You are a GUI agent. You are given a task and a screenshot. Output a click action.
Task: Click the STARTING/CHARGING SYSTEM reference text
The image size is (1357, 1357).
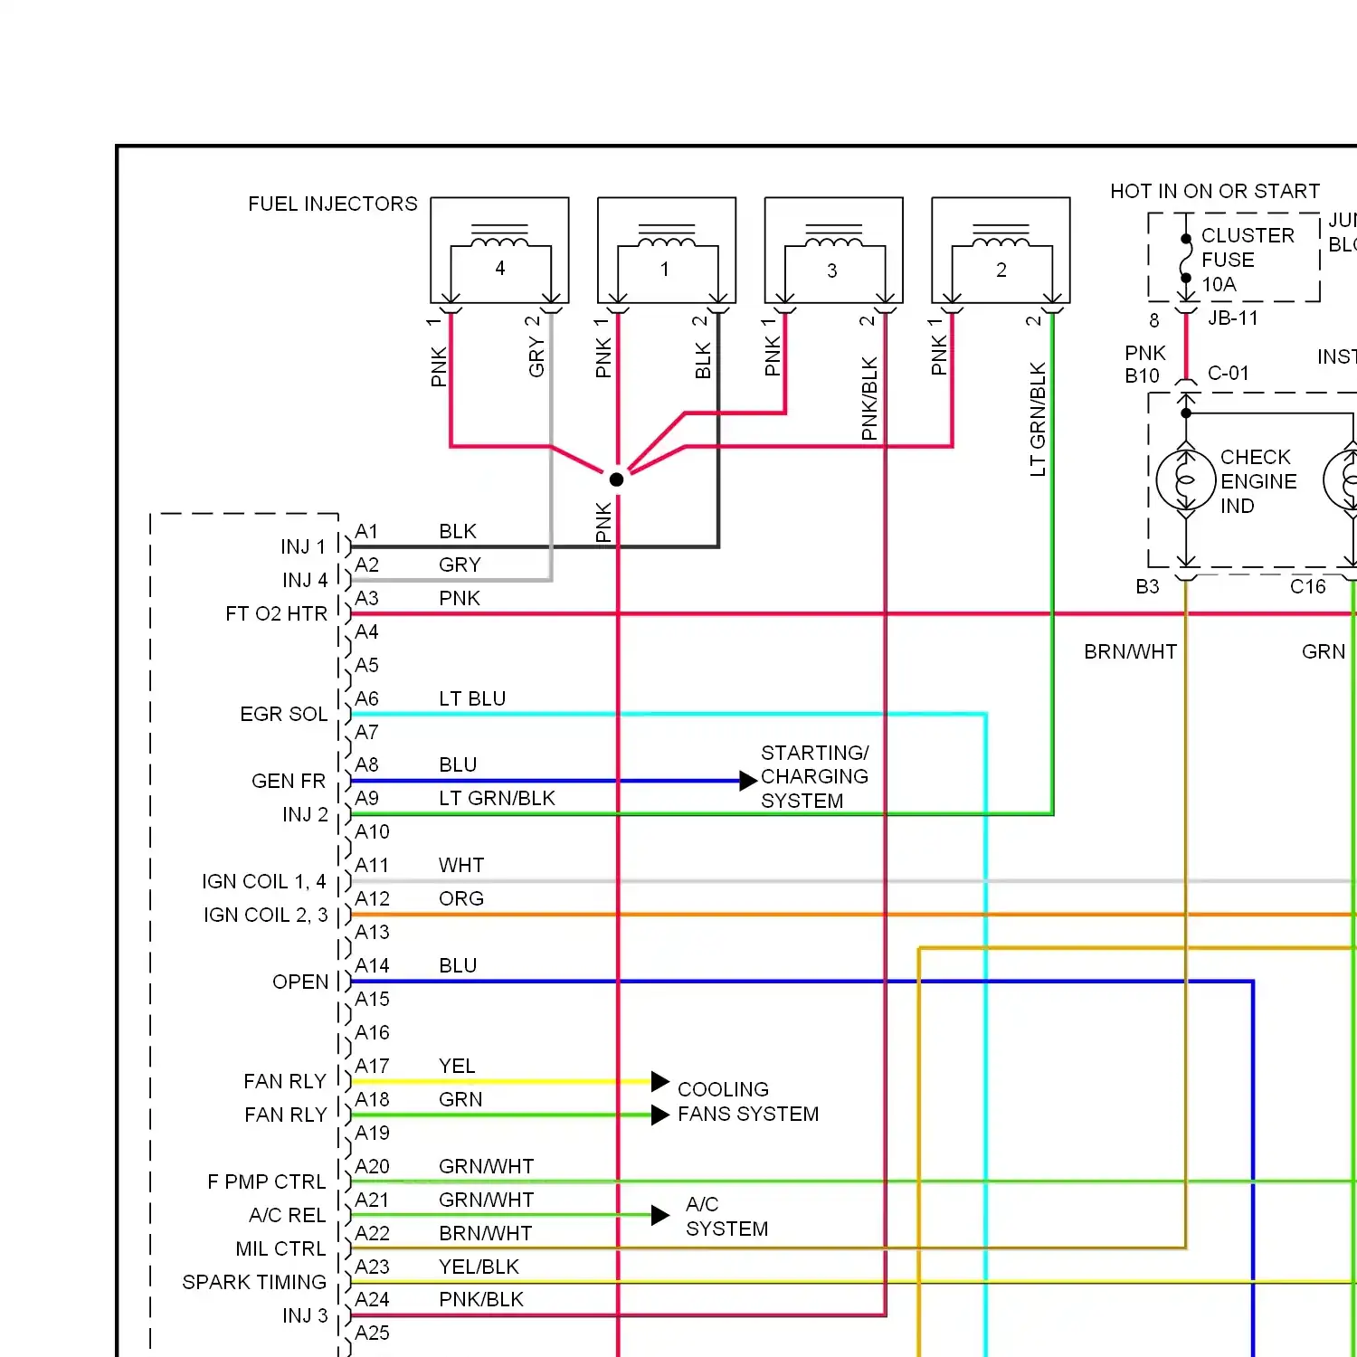[814, 776]
